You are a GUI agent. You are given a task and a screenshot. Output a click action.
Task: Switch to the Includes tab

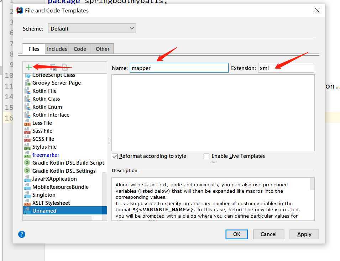pos(57,49)
